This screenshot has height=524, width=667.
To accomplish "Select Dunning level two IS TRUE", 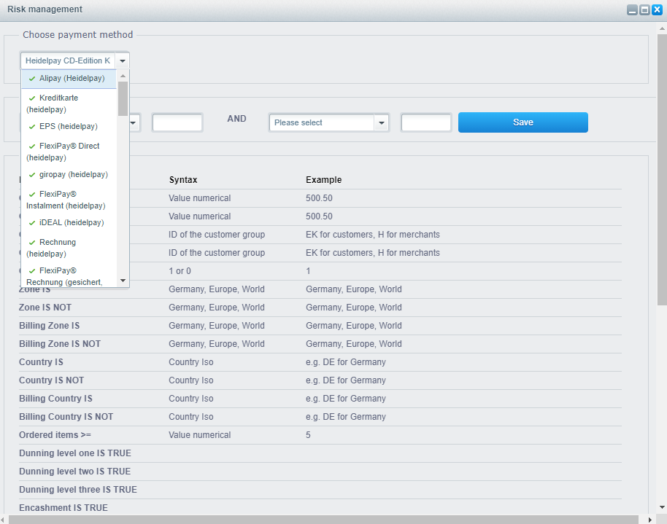I will 75,472.
